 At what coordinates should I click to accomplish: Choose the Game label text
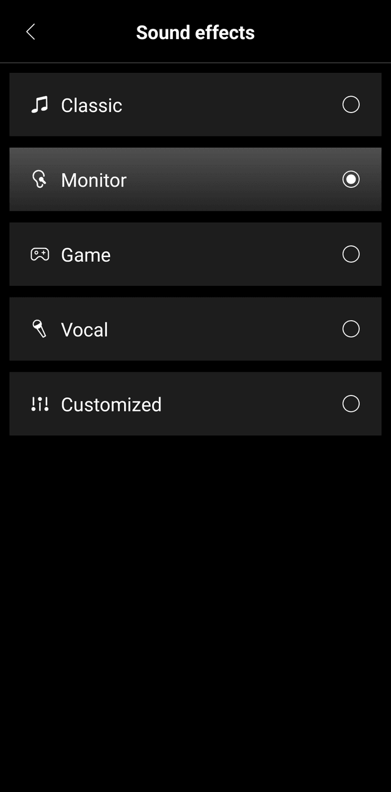pyautogui.click(x=86, y=255)
